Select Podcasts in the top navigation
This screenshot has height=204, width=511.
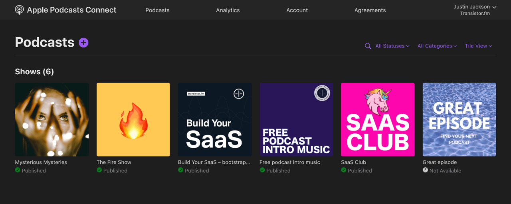pyautogui.click(x=157, y=10)
